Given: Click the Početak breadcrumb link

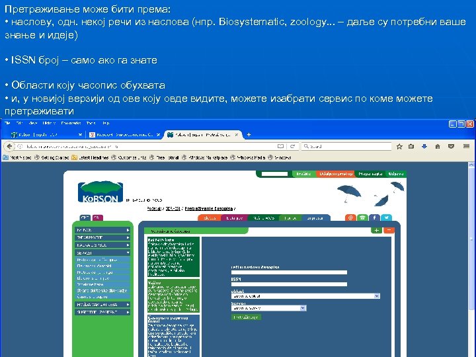Looking at the screenshot, I should 154,209.
